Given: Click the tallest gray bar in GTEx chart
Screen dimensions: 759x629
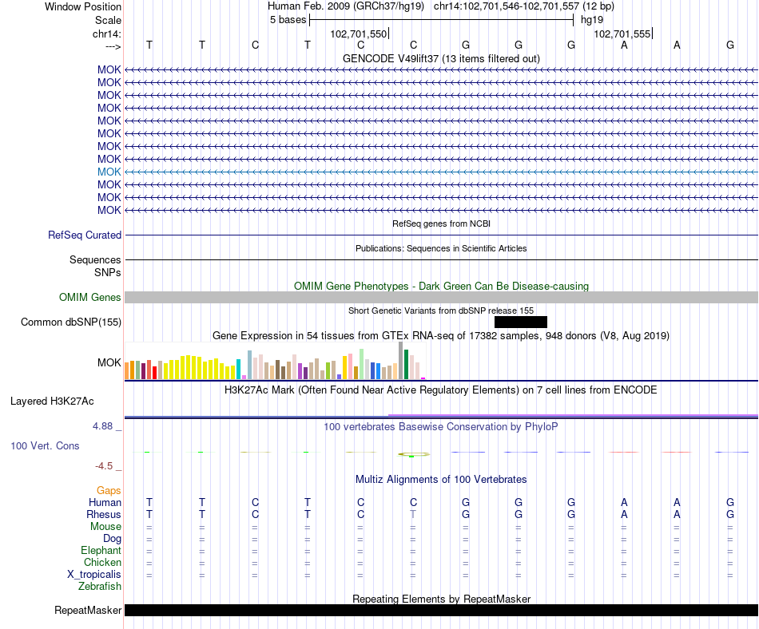Looking at the screenshot, I should 401,360.
